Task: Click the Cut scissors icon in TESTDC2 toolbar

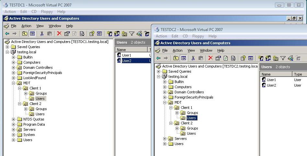Action: [x=193, y=58]
